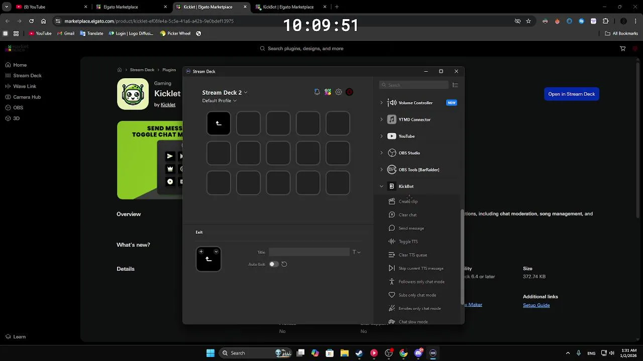Open Camera Hub in Marketplace sidebar
The width and height of the screenshot is (643, 361).
[23, 97]
